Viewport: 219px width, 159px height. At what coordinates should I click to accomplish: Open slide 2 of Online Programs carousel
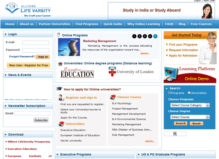click(140, 36)
